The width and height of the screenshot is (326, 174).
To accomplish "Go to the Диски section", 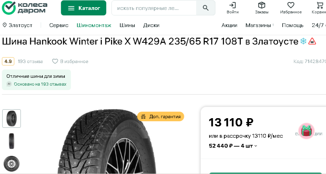I will pyautogui.click(x=151, y=25).
